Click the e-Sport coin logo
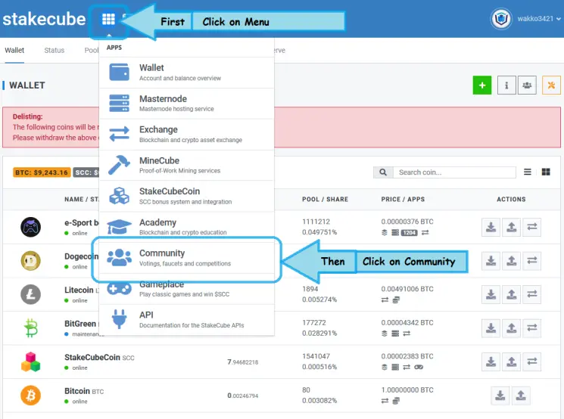Image resolution: width=564 pixels, height=419 pixels. coord(30,227)
